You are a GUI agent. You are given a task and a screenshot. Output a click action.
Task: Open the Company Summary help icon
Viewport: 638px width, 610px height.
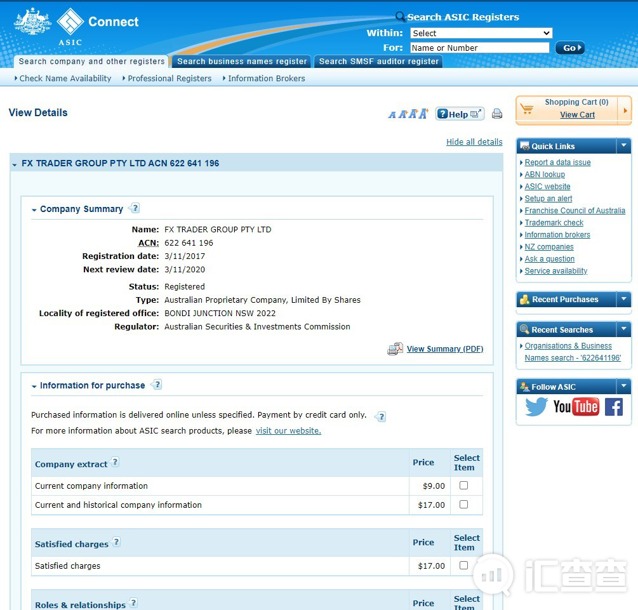tap(135, 208)
